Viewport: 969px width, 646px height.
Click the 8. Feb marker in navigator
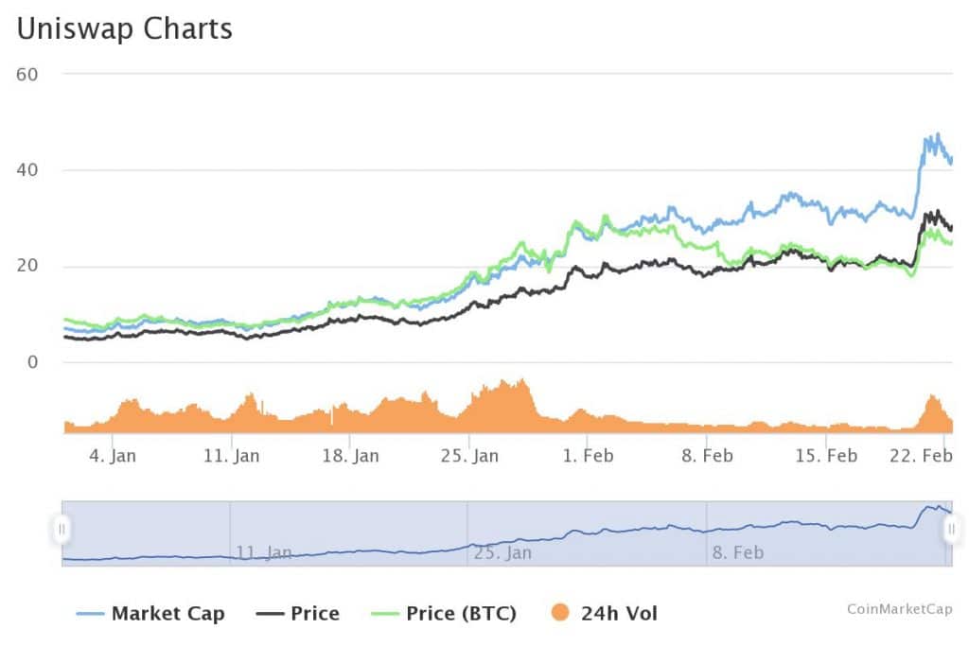click(x=737, y=551)
